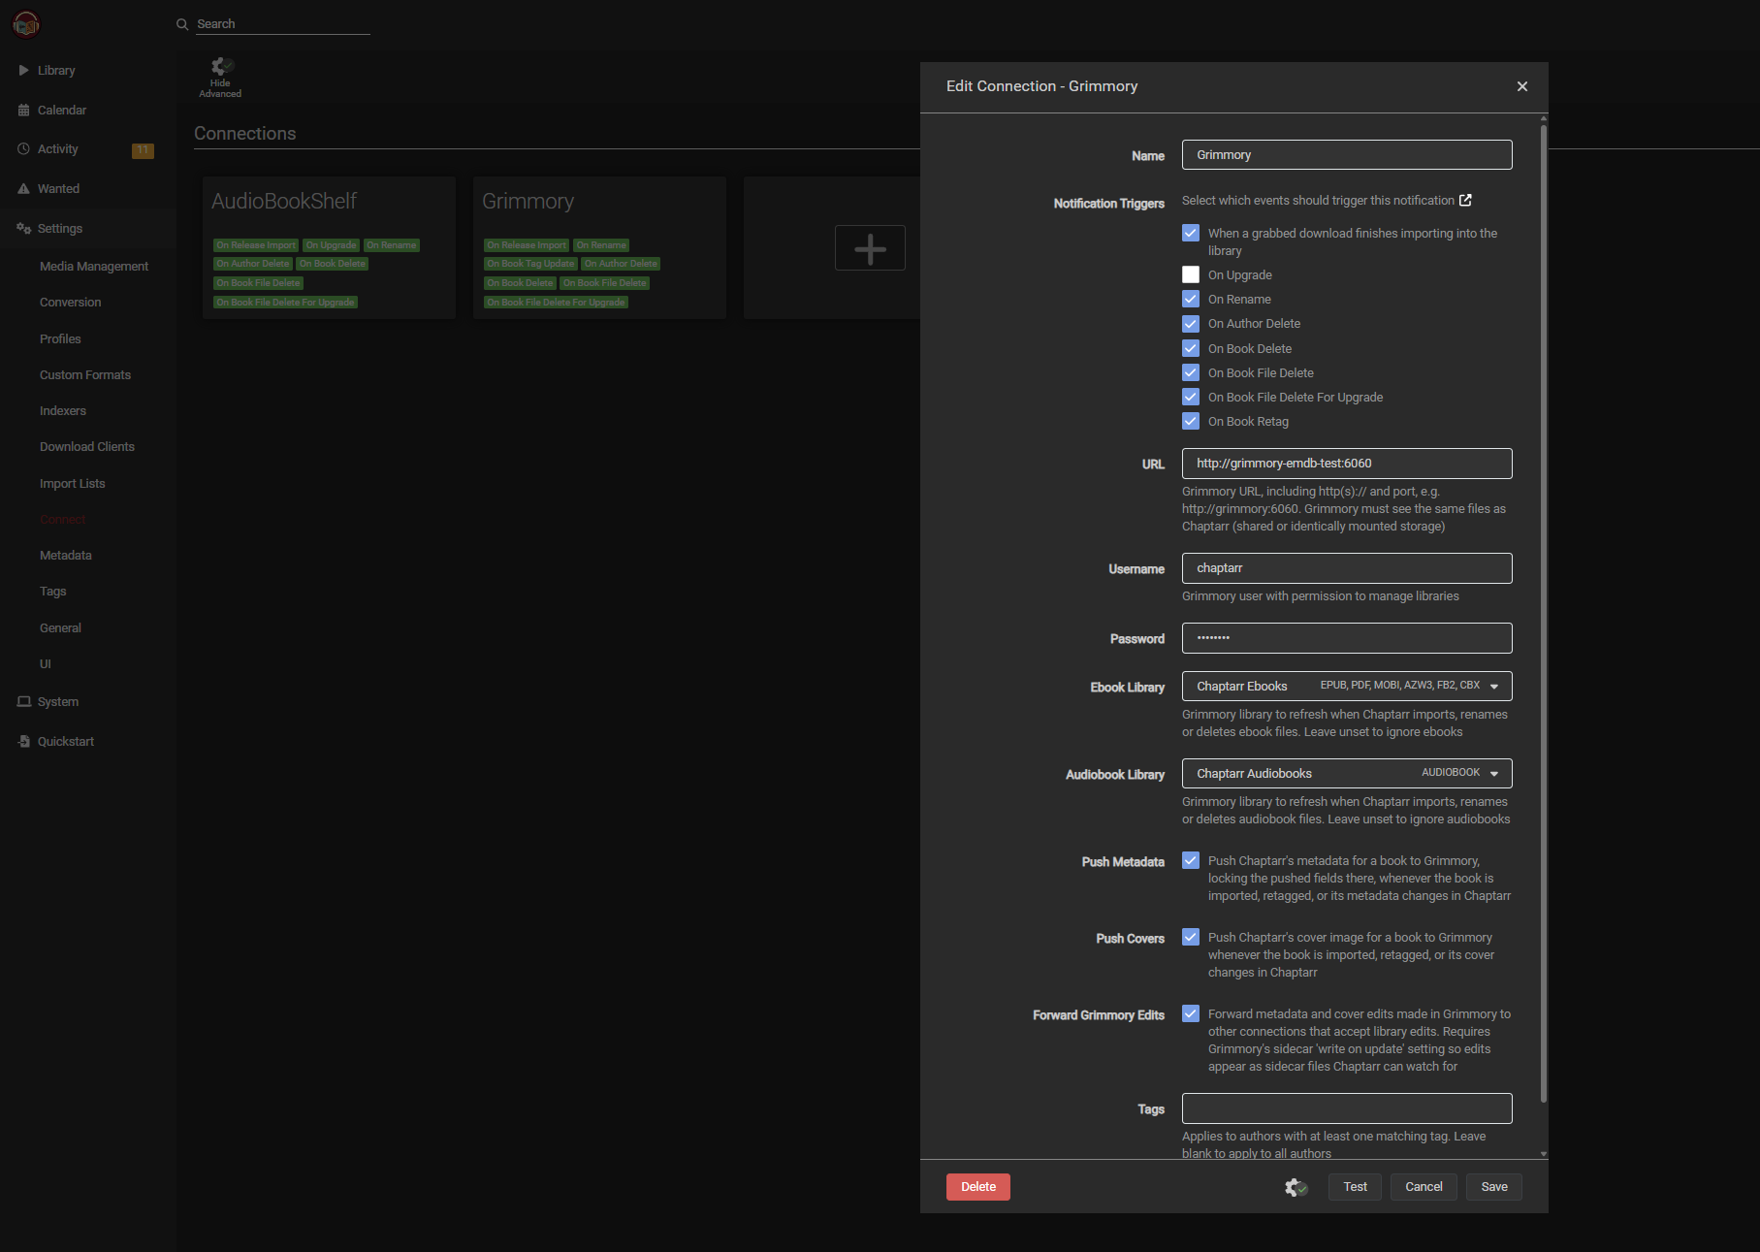Click the Wanted warning icon
The height and width of the screenshot is (1252, 1760).
pyautogui.click(x=24, y=188)
